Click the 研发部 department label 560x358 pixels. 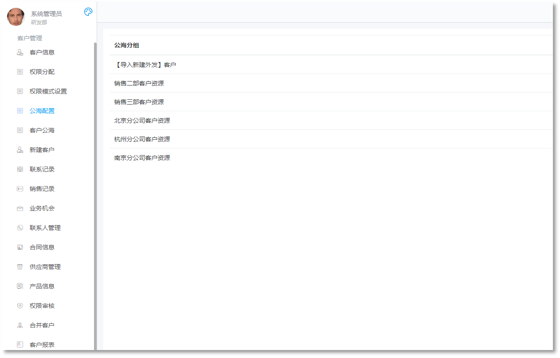pyautogui.click(x=39, y=22)
